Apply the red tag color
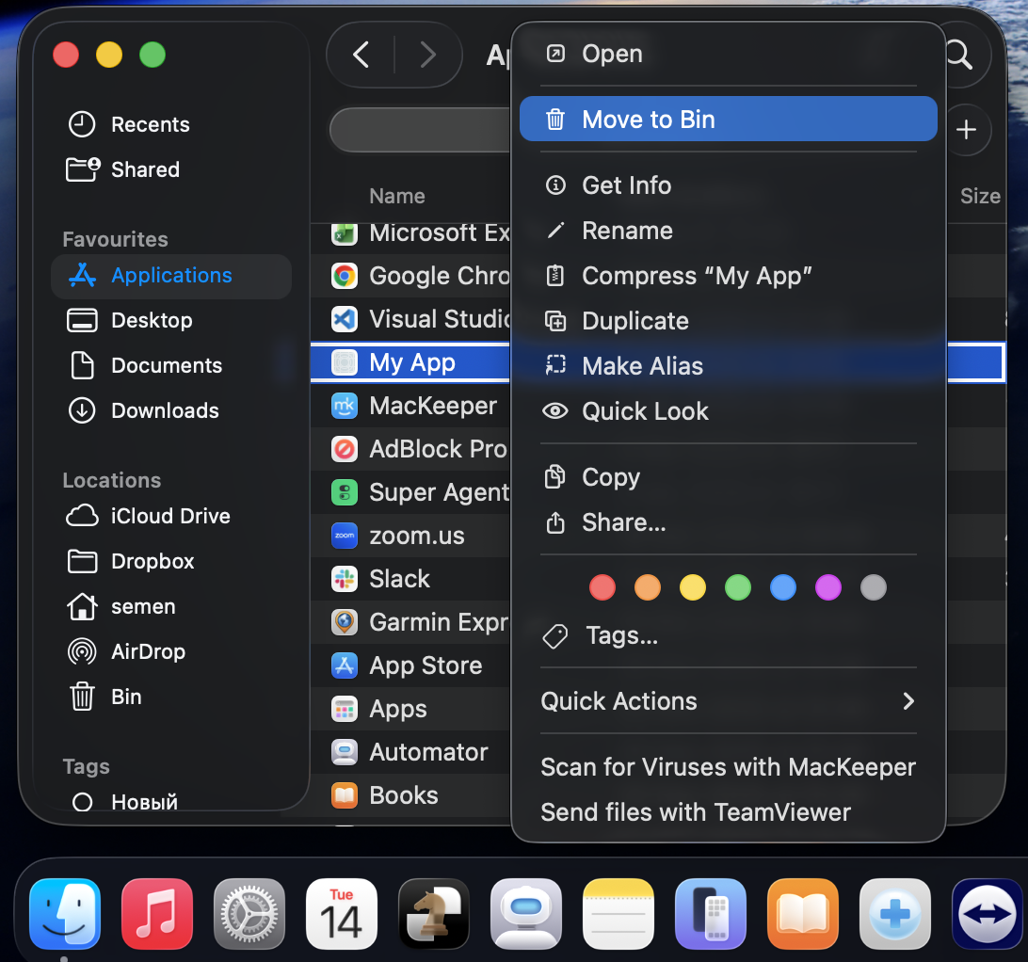The width and height of the screenshot is (1028, 962). click(602, 587)
